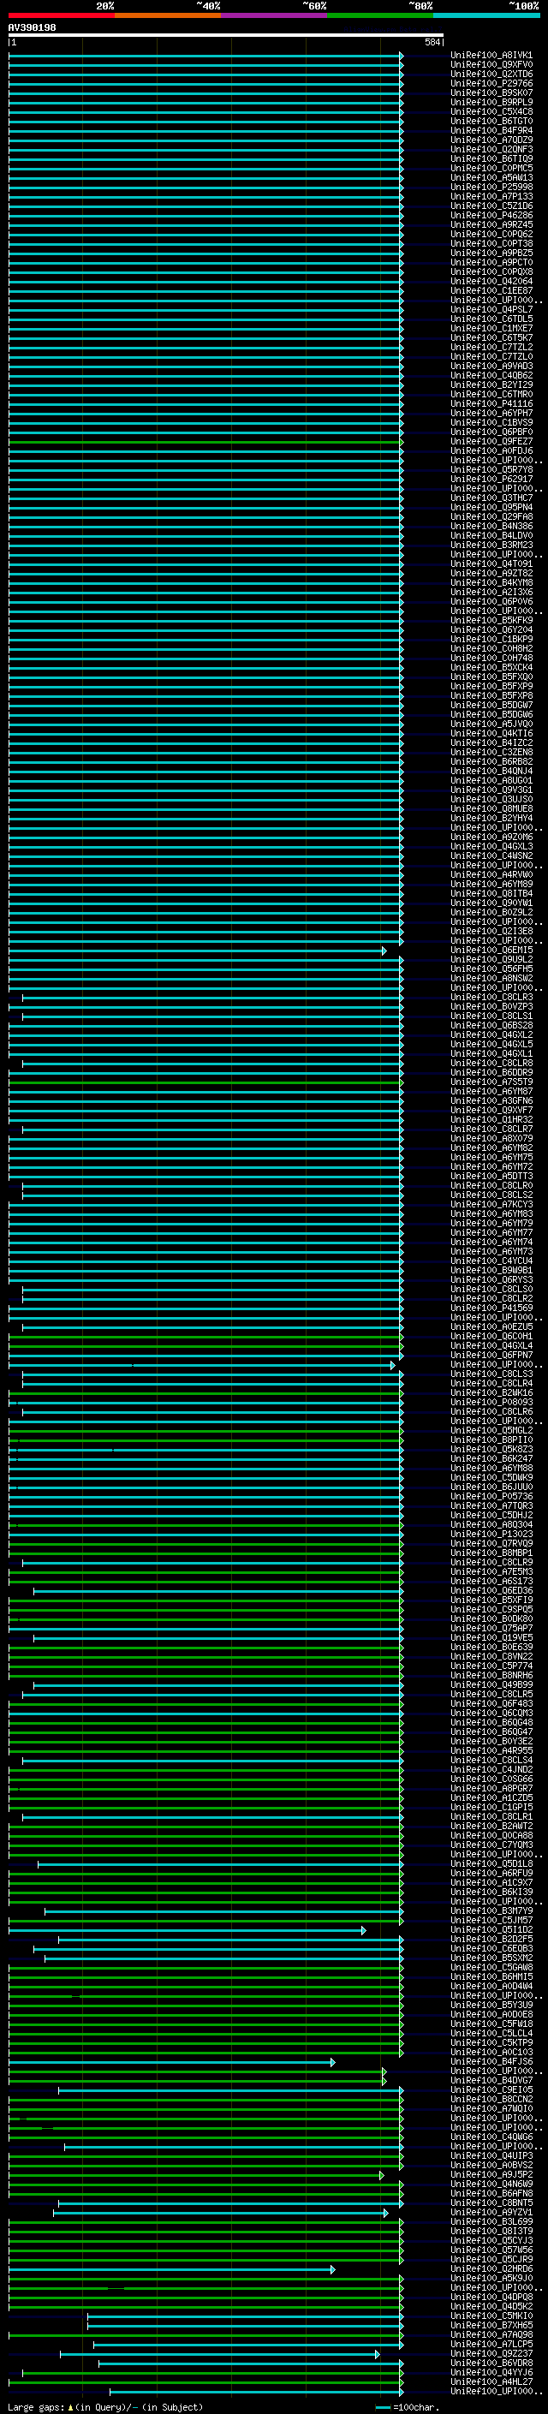Image resolution: width=548 pixels, height=2414 pixels.
Task: Click the orange ~40% identity legend swatch
Action: pyautogui.click(x=167, y=15)
